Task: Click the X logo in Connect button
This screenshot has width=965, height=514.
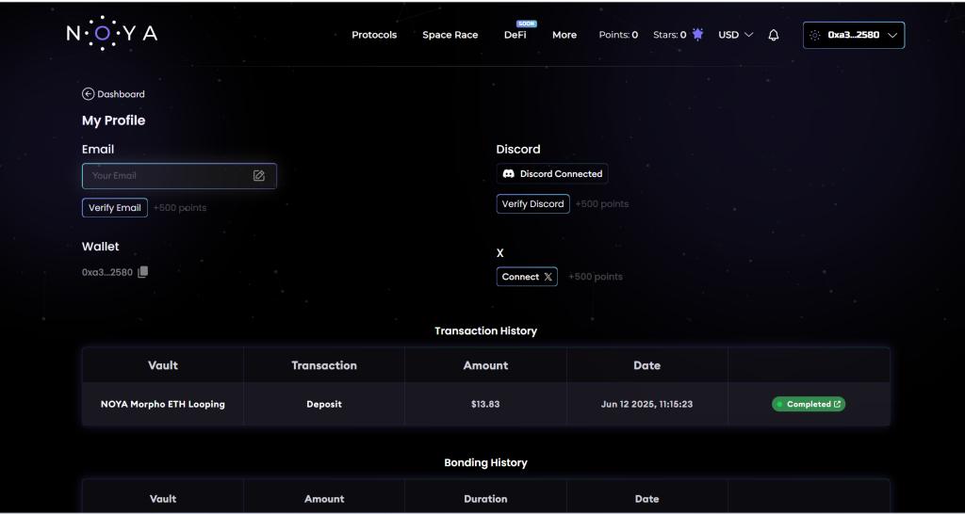Action: click(x=548, y=278)
